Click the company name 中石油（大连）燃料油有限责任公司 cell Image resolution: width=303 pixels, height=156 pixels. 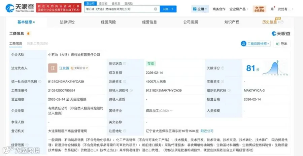[74, 55]
